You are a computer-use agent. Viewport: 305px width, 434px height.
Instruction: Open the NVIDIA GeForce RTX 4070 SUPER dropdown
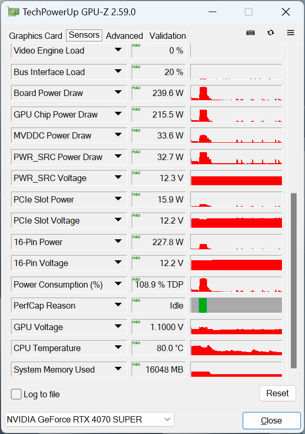(89, 419)
